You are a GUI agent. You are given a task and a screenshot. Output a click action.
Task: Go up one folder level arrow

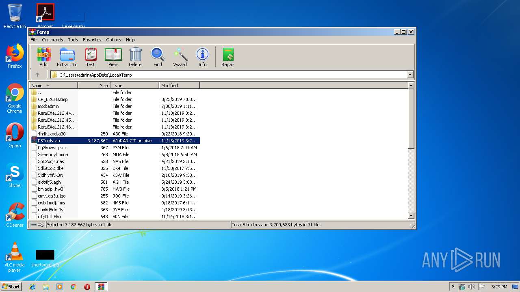click(37, 75)
